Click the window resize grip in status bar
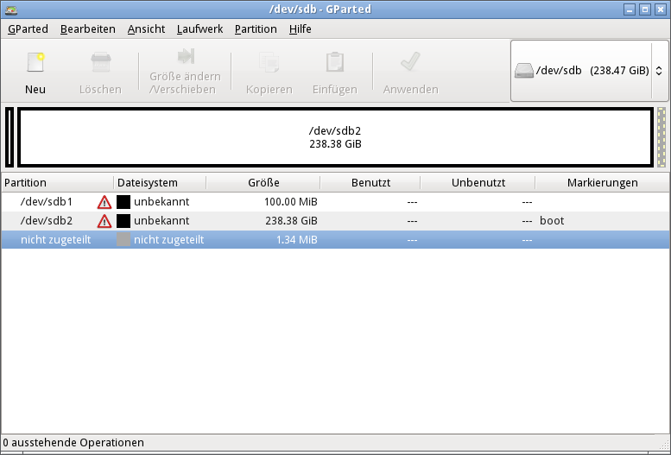The image size is (671, 455). point(665,444)
